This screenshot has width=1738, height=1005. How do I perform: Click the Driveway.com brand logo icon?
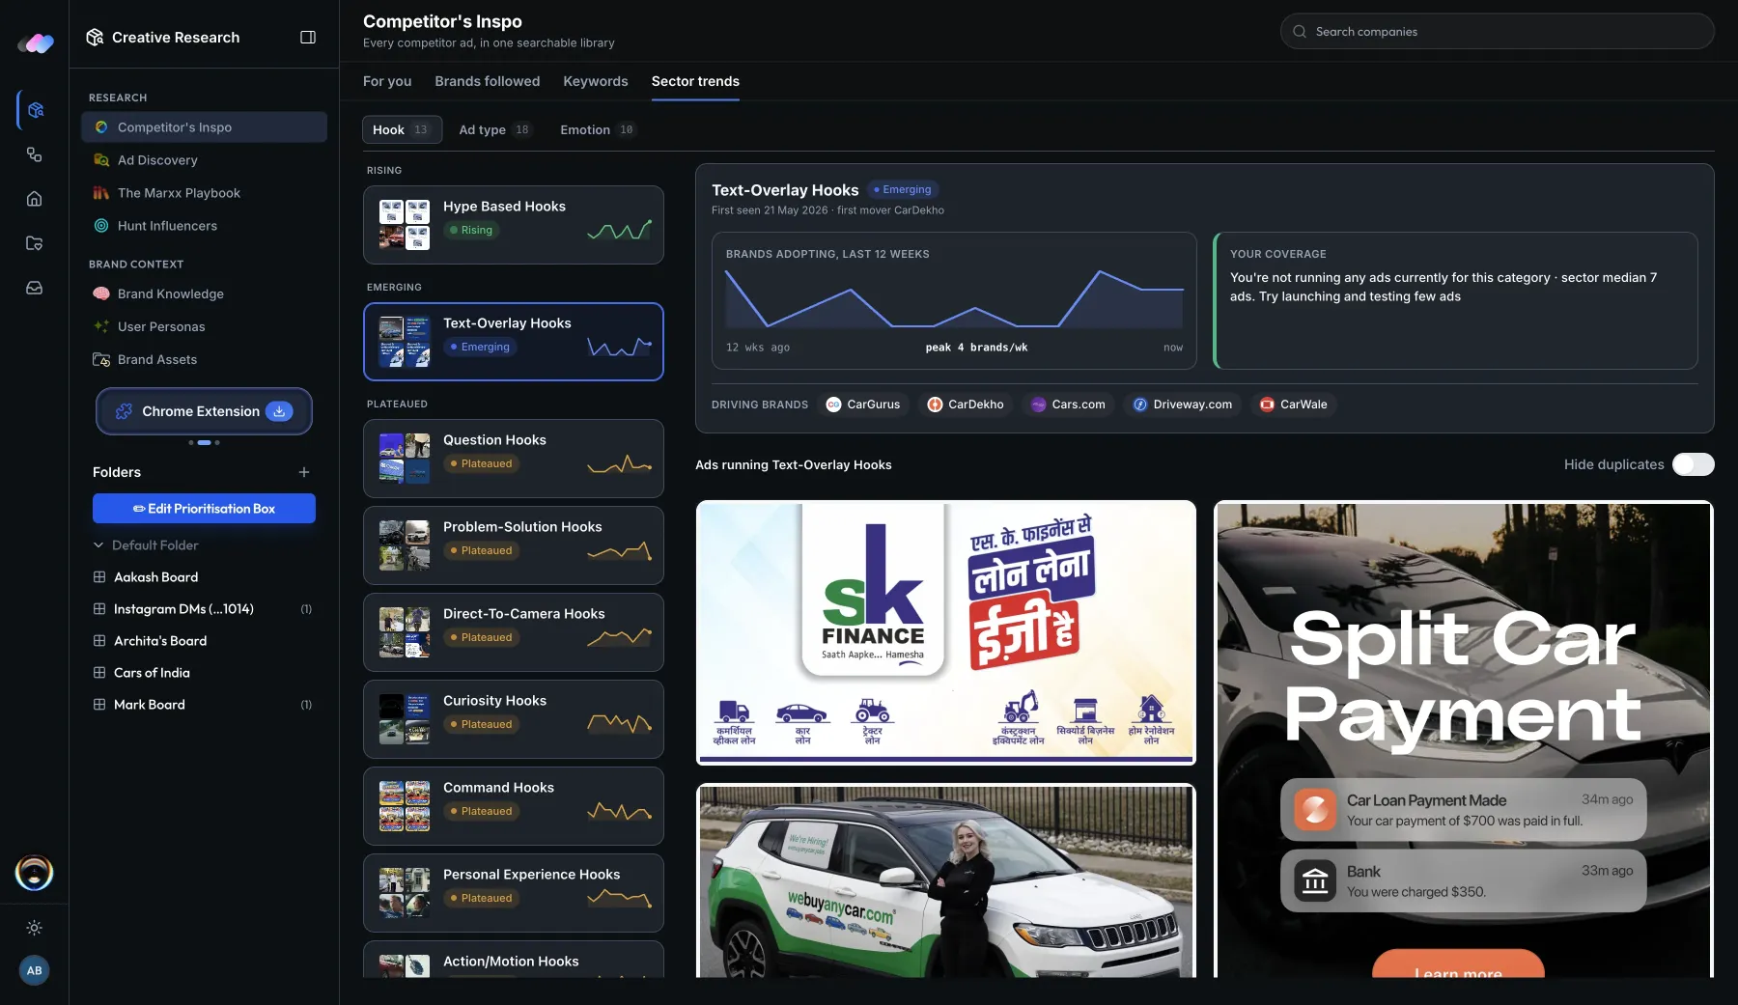(1140, 405)
